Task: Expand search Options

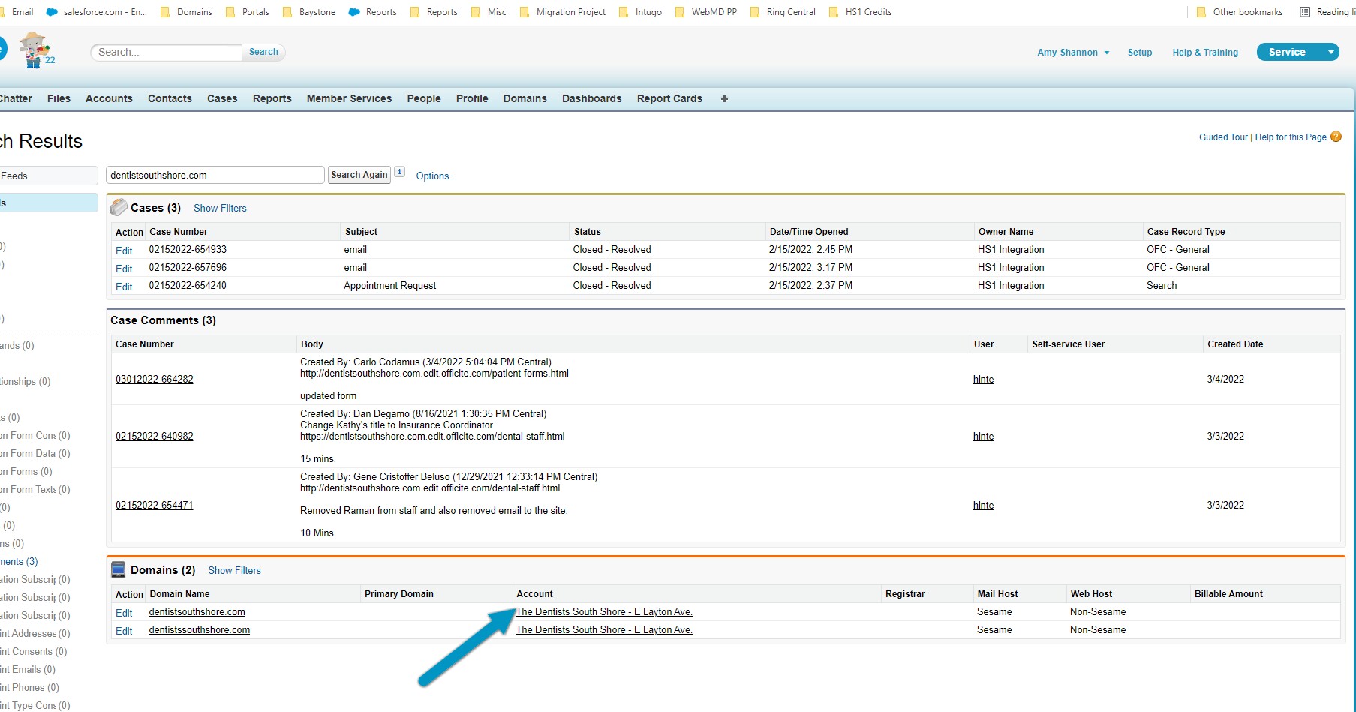Action: pyautogui.click(x=436, y=176)
